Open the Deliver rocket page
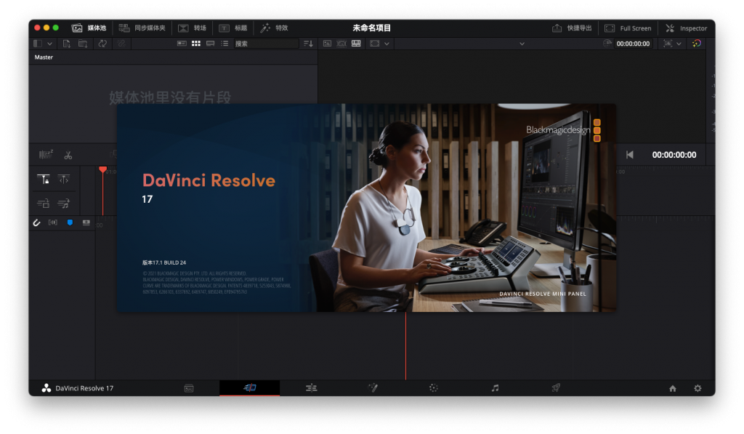The height and width of the screenshot is (434, 744). pyautogui.click(x=556, y=388)
